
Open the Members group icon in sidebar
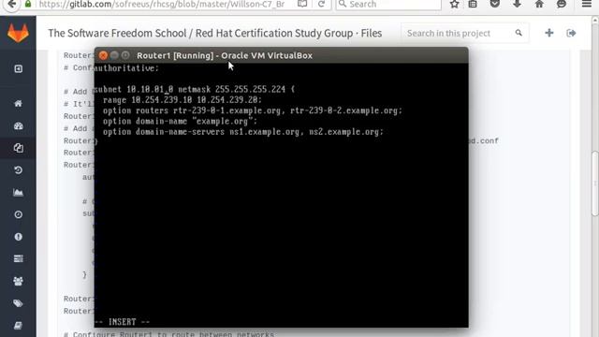[x=19, y=281]
